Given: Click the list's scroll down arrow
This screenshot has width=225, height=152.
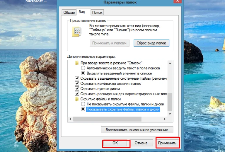Looking at the screenshot, I should pyautogui.click(x=170, y=114).
